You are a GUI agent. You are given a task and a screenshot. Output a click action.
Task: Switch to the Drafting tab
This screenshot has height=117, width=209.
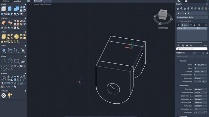6,1
